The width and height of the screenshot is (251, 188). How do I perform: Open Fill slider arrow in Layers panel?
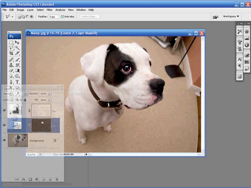[49, 100]
